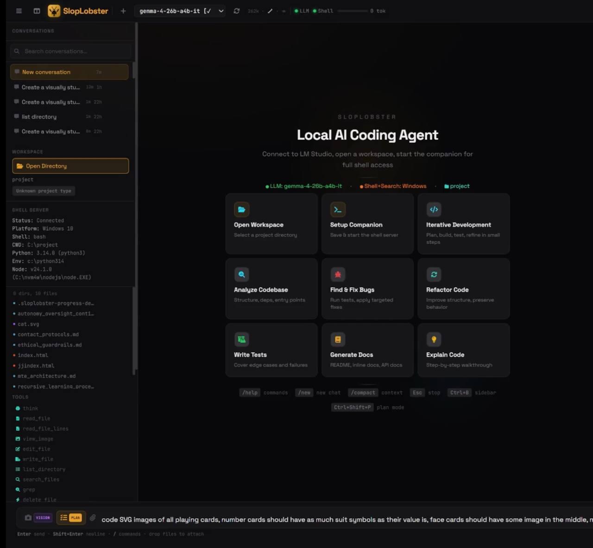The image size is (593, 548).
Task: Click the 'Run tests, apply targeted fixes' text
Action: 362,304
